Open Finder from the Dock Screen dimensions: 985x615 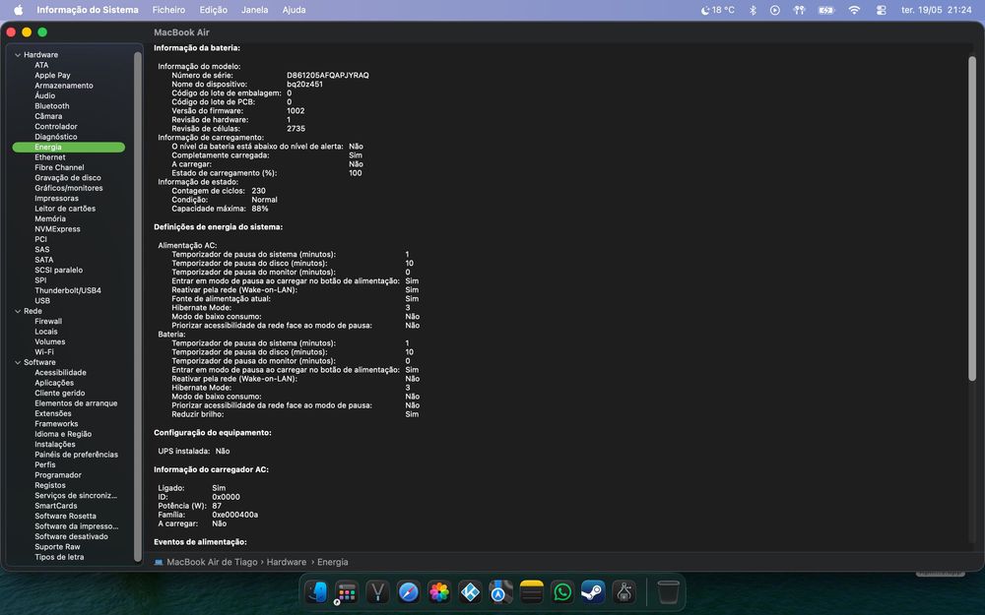coord(316,591)
